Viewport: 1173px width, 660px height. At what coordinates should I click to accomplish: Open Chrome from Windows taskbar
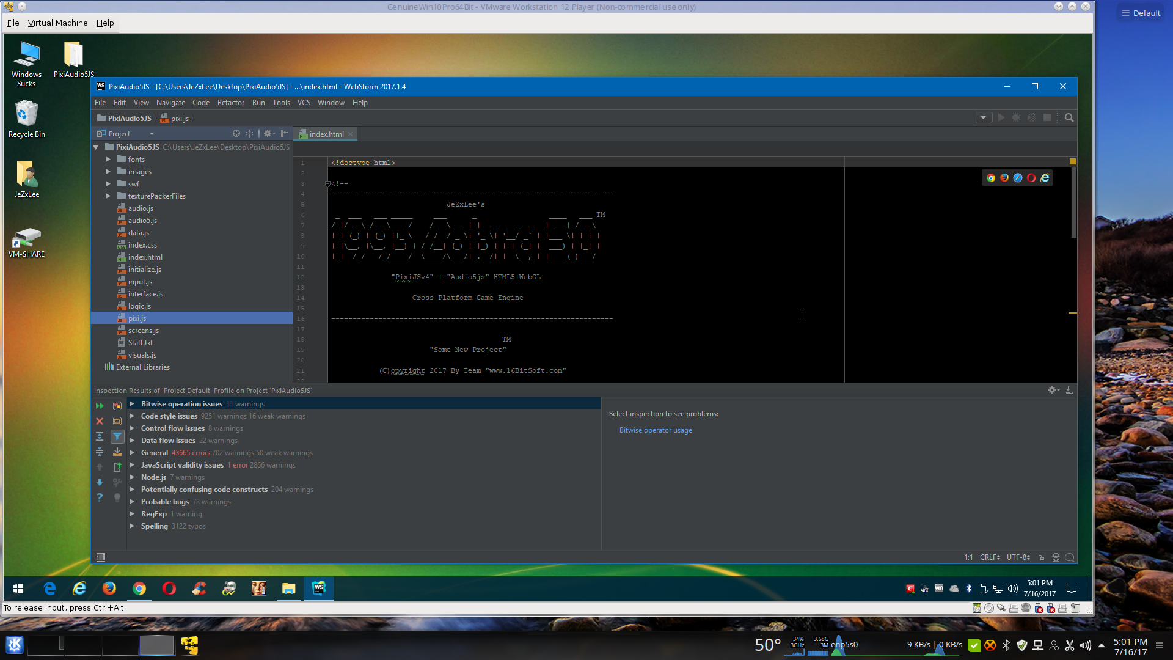coord(139,588)
